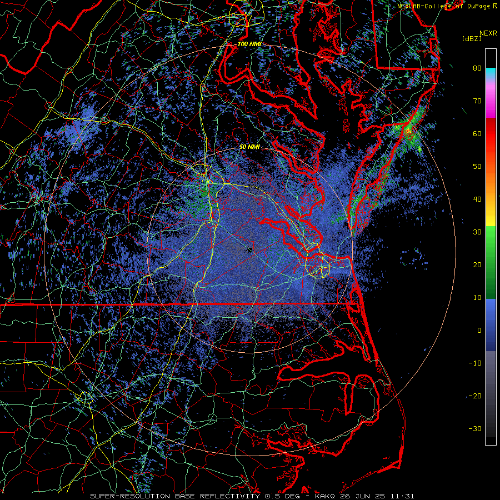Click the -30 dBZ scale tick label

point(475,429)
